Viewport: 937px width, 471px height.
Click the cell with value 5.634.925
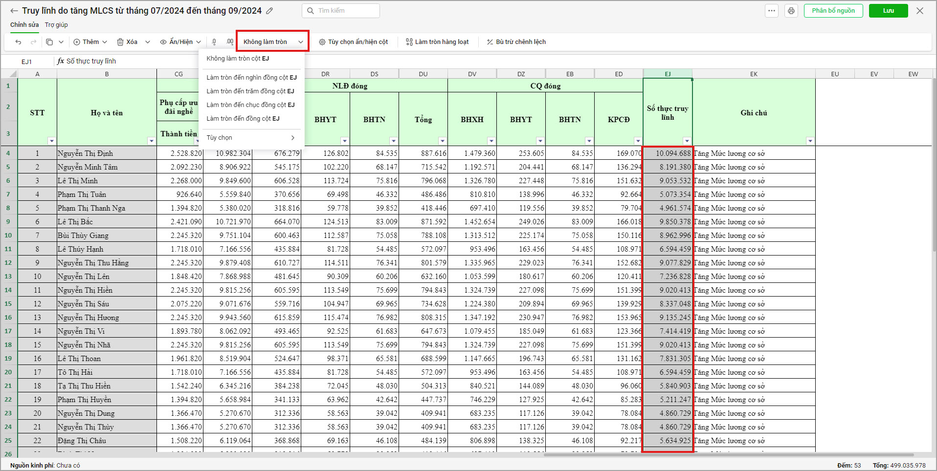[668, 441]
